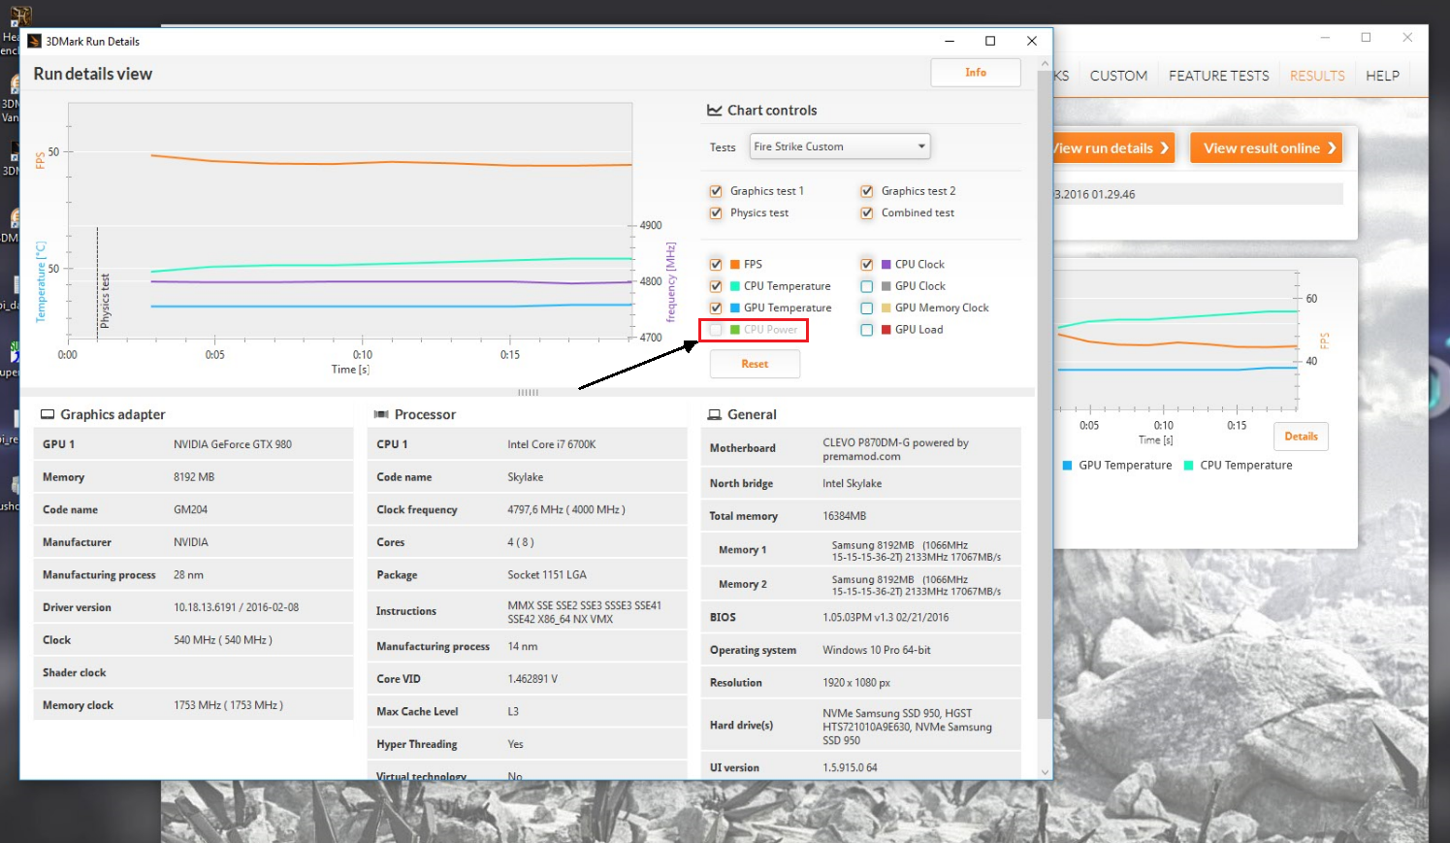Click View run details in background window
Image resolution: width=1450 pixels, height=843 pixels.
pos(1113,148)
